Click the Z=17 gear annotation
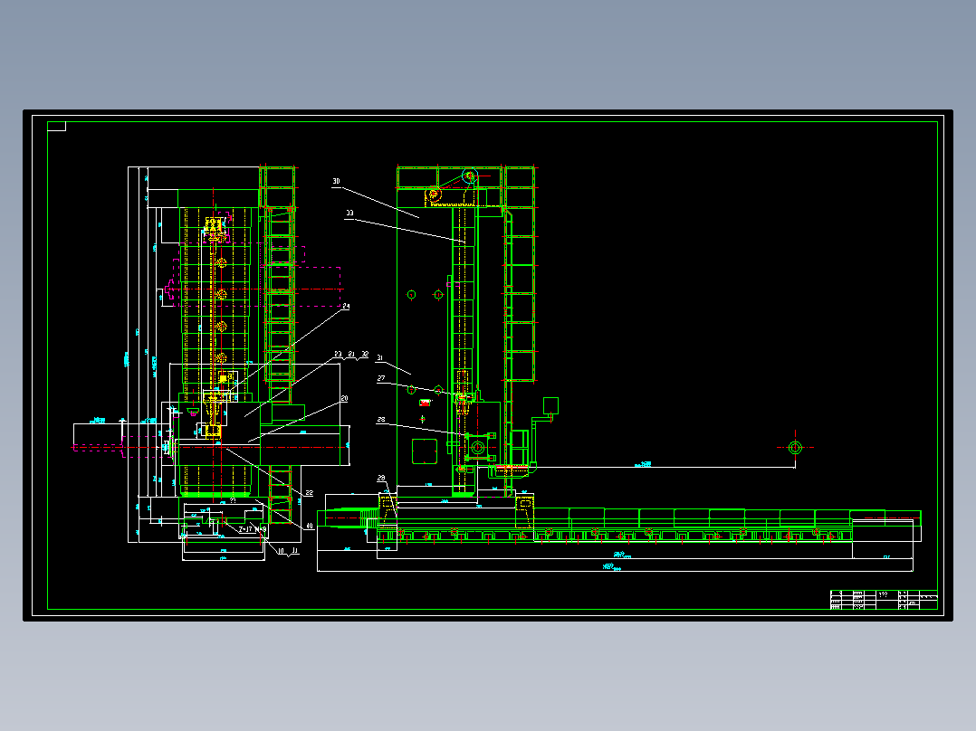 pyautogui.click(x=246, y=529)
